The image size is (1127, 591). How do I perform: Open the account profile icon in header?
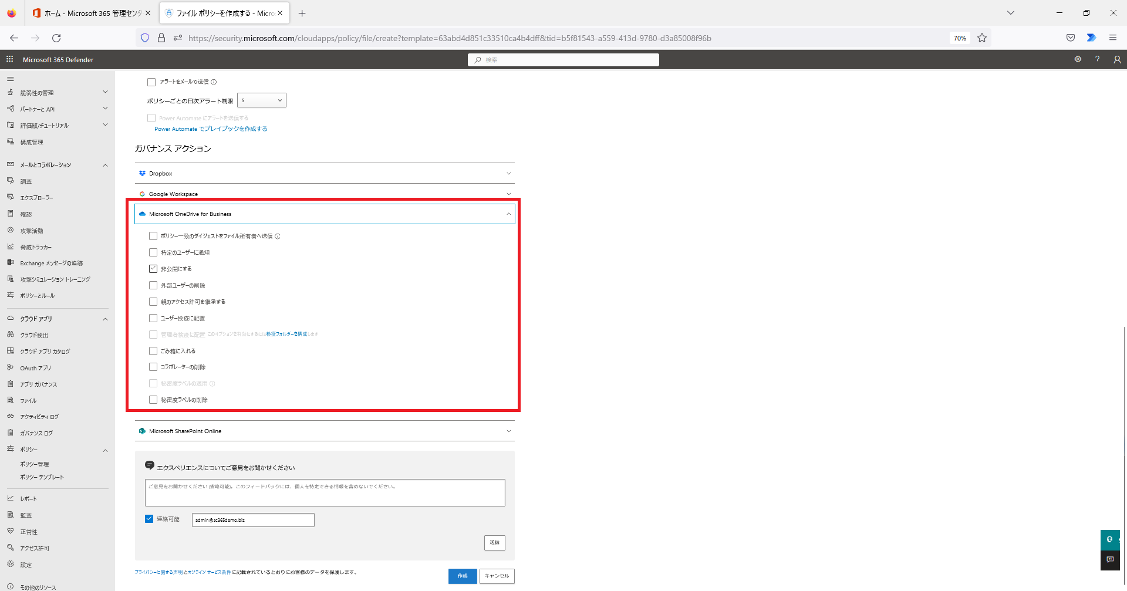coord(1117,59)
